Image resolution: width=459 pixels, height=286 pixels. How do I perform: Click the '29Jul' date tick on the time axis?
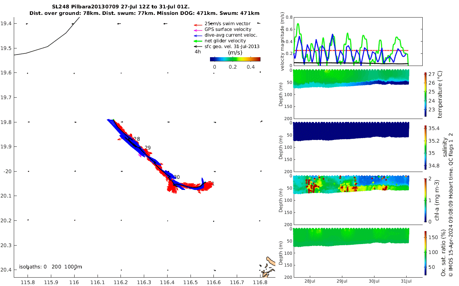(x=342, y=281)
